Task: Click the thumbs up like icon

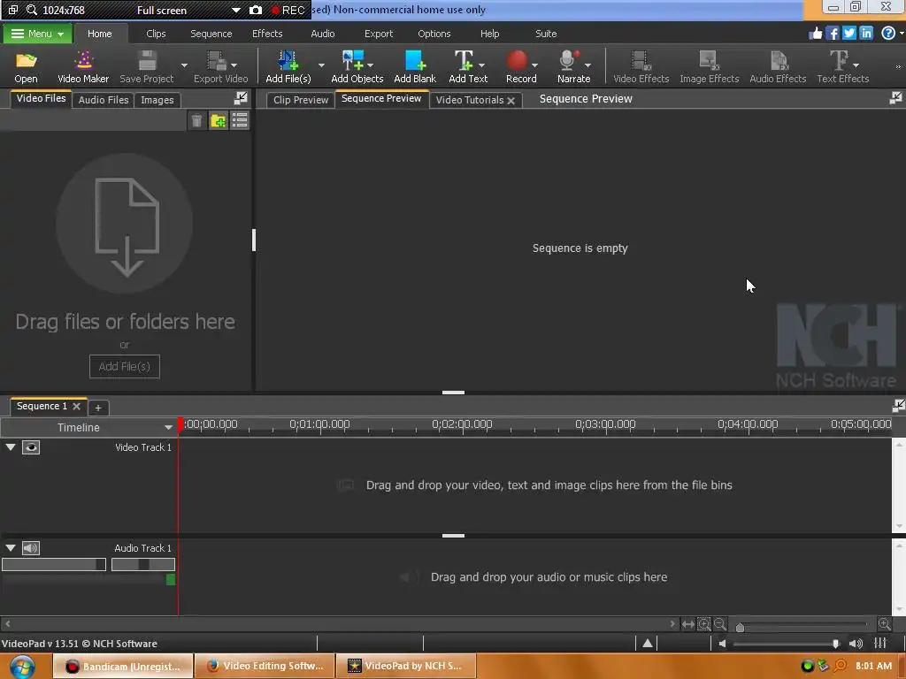Action: 815,34
